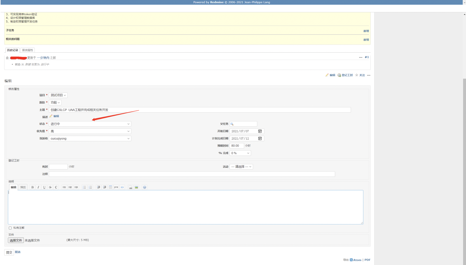Insert preformatted text with pre button
This screenshot has width=466, height=265.
pos(116,187)
